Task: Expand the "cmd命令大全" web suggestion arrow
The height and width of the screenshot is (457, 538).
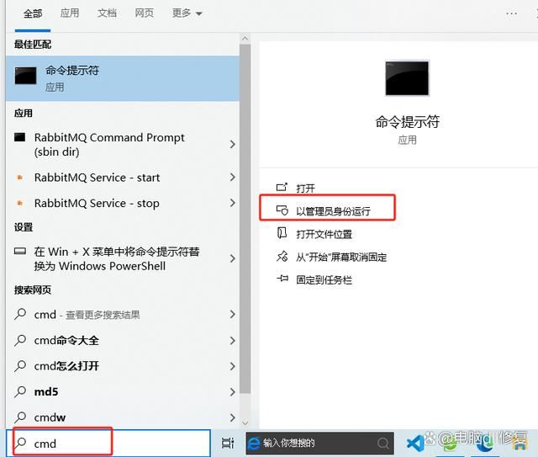Action: 232,341
